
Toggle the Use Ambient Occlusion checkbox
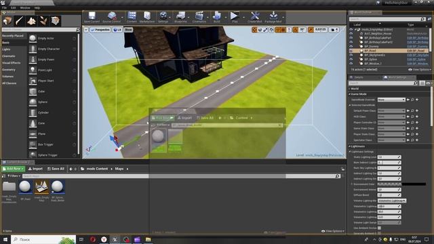coord(379,228)
